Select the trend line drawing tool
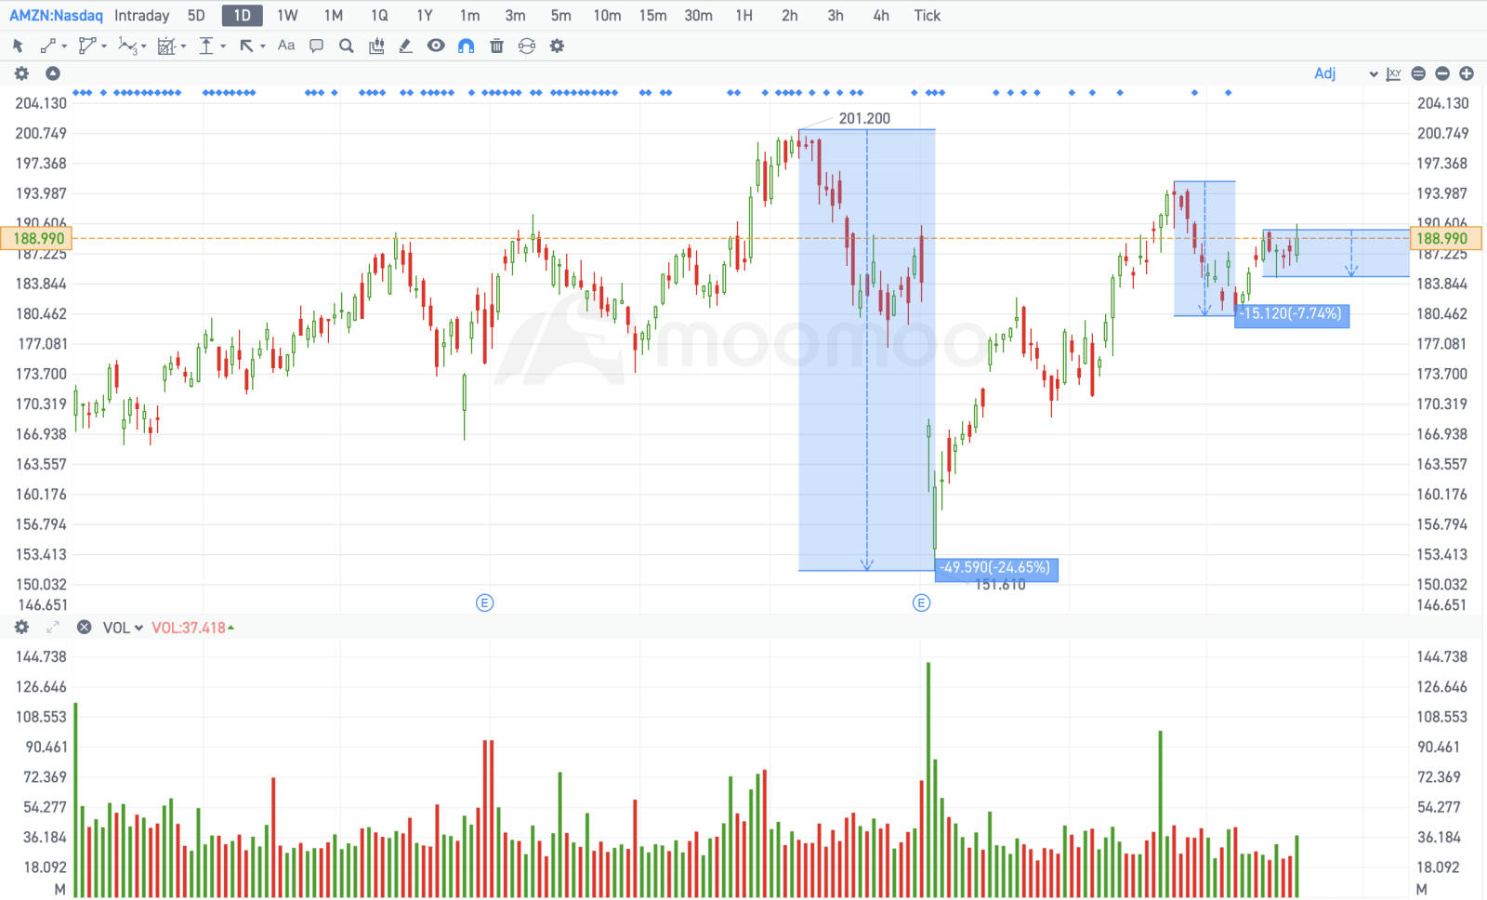1487x900 pixels. click(47, 46)
